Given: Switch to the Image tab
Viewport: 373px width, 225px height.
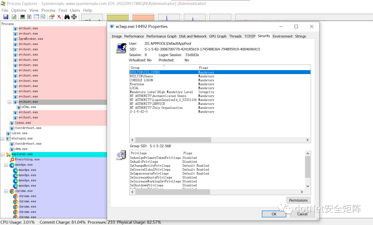Looking at the screenshot, I should point(117,36).
